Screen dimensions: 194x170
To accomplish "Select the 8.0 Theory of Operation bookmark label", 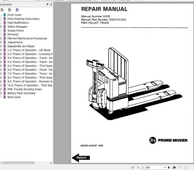I will pyautogui.click(x=30, y=78).
